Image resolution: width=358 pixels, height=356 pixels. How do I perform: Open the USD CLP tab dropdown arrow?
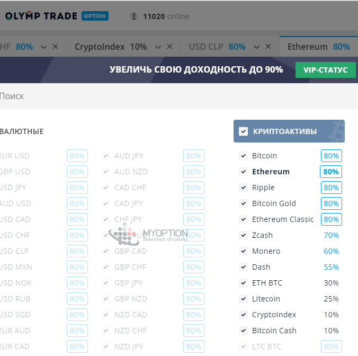[x=257, y=47]
